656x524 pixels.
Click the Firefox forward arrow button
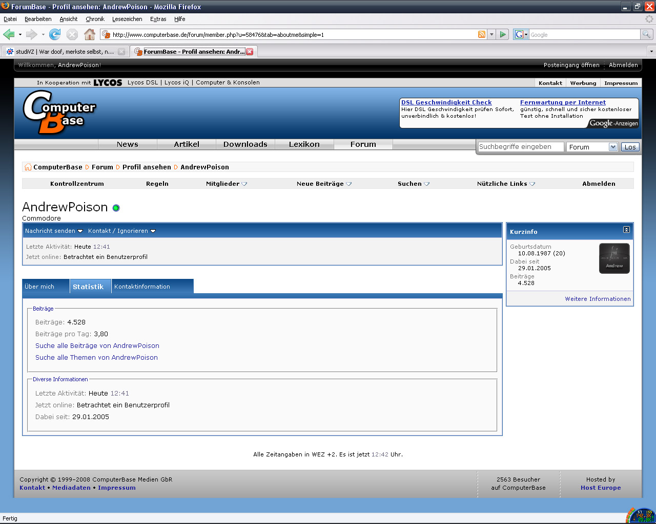[32, 34]
